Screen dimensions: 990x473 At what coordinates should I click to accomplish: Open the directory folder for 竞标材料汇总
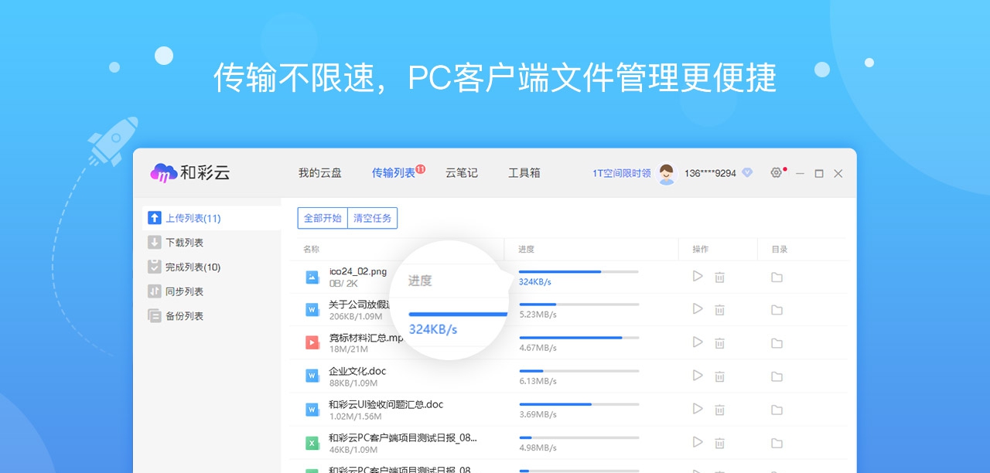777,343
